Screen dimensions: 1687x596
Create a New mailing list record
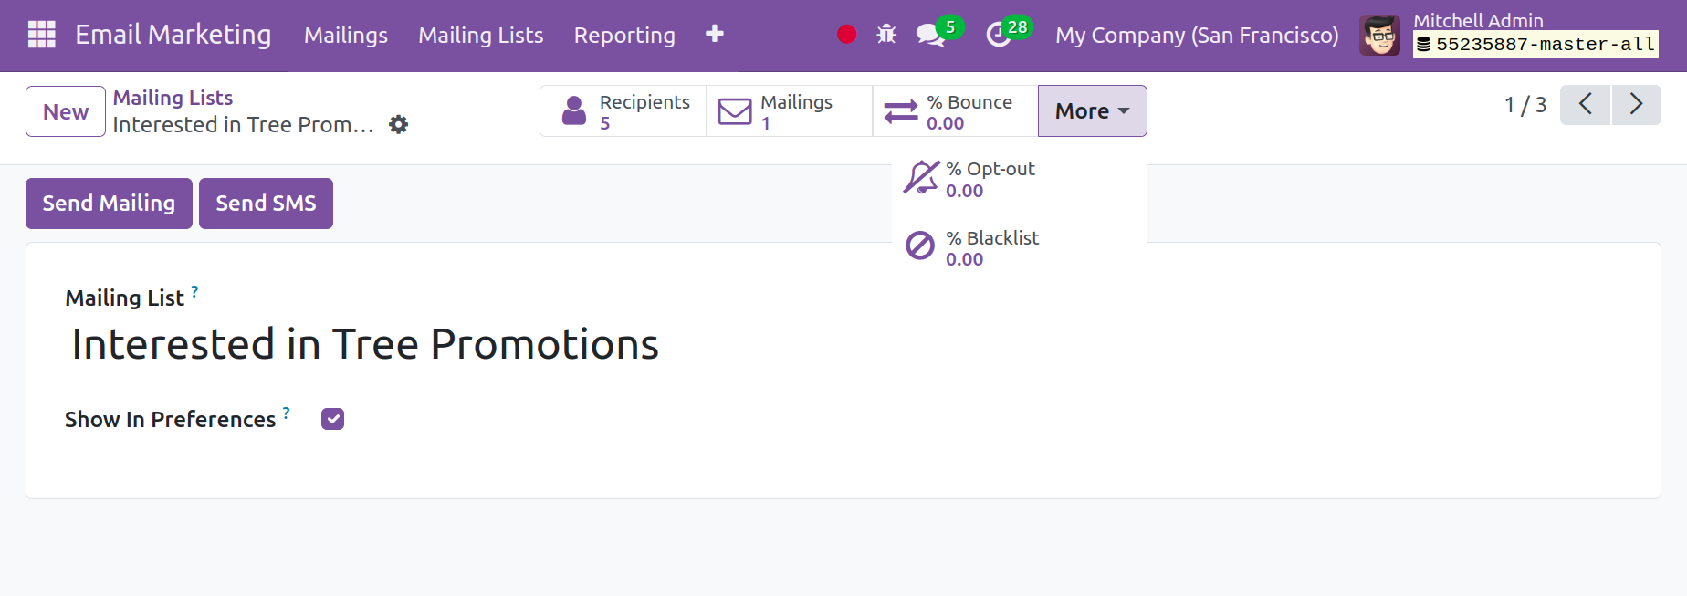pos(66,111)
